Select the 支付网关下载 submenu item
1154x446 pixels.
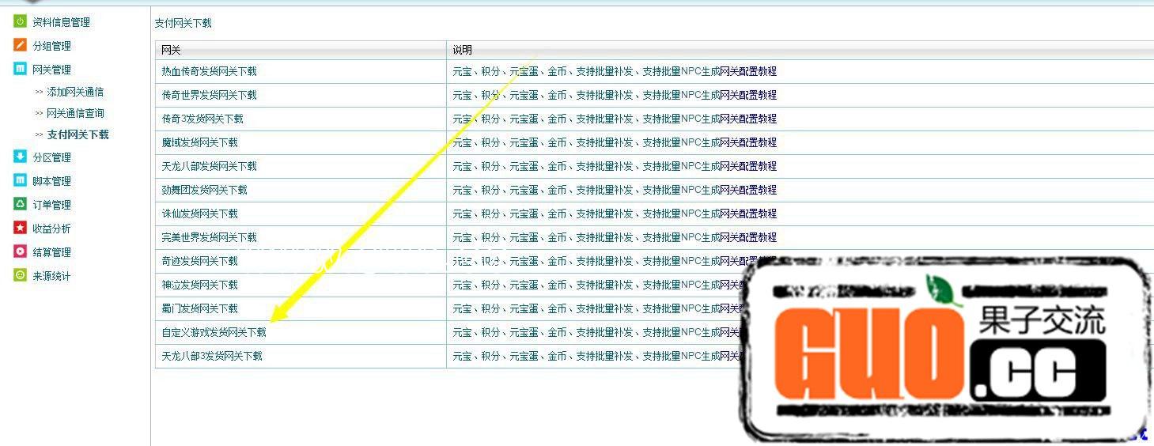(78, 134)
